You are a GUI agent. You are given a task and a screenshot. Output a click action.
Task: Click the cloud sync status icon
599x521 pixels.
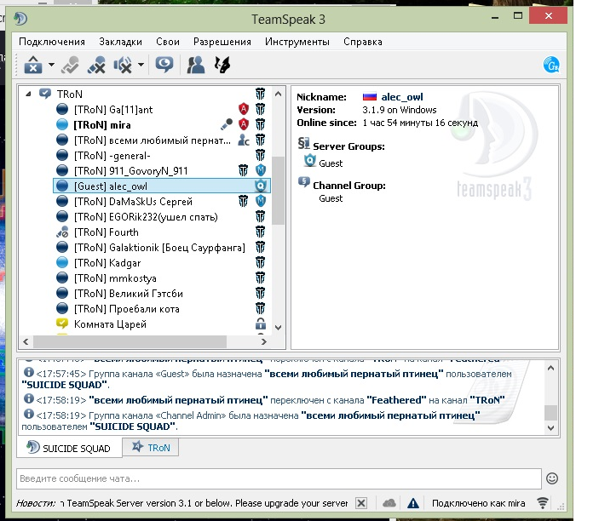pyautogui.click(x=389, y=503)
